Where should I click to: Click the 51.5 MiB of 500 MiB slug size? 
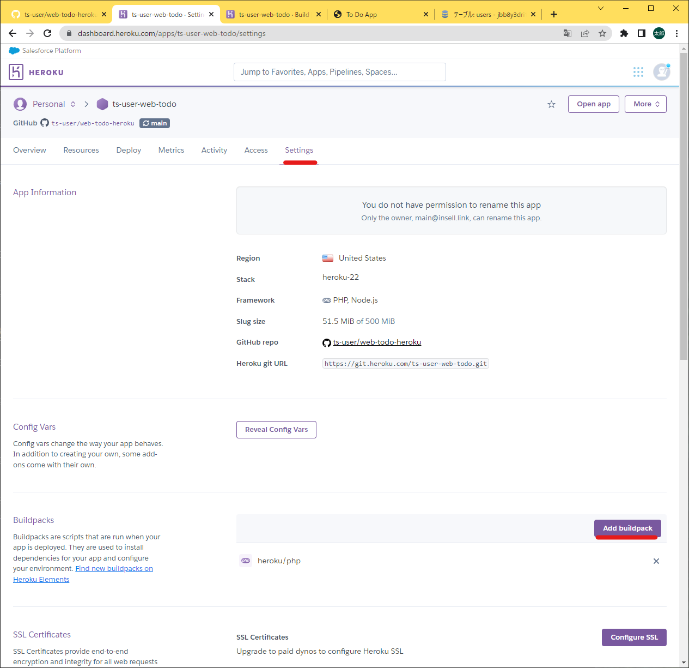[x=358, y=321]
